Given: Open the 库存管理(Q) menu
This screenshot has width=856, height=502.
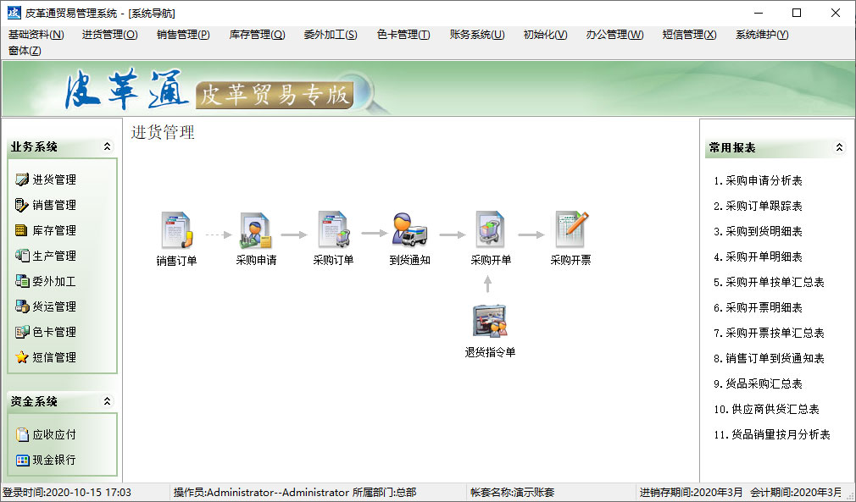Looking at the screenshot, I should [x=257, y=35].
